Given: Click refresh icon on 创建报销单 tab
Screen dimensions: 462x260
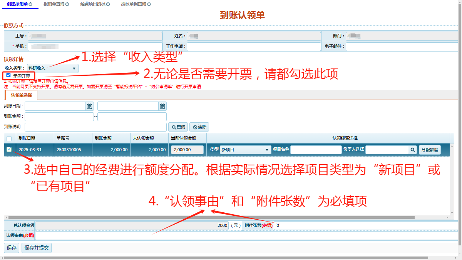Looking at the screenshot, I should pos(30,4).
